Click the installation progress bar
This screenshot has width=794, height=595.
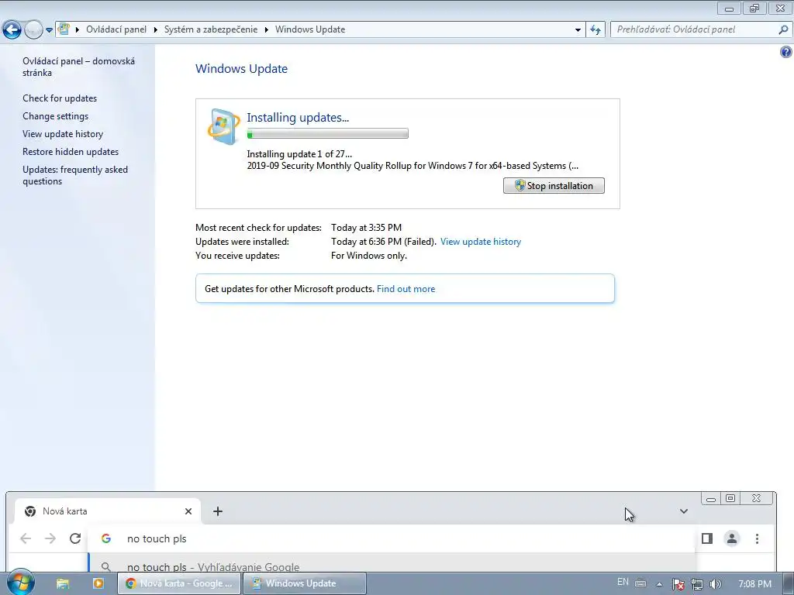click(x=328, y=133)
